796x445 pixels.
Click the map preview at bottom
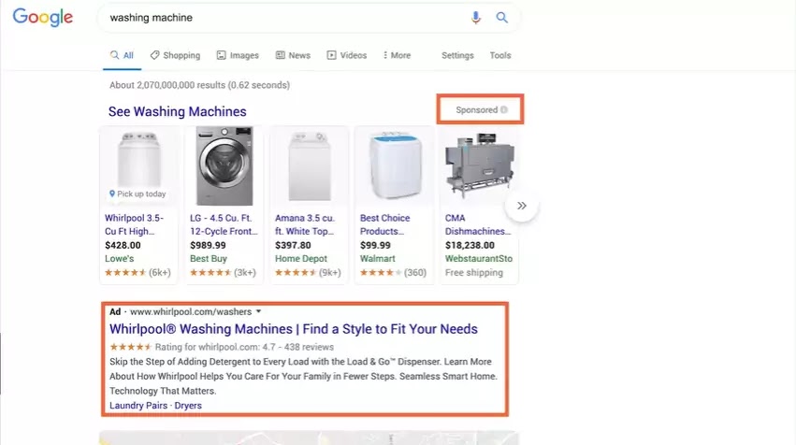pyautogui.click(x=310, y=438)
